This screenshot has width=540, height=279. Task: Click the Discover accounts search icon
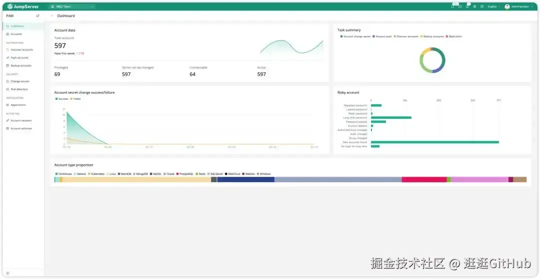tap(7, 50)
